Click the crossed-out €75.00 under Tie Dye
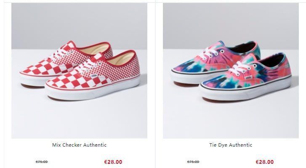306x168 pixels. click(x=193, y=162)
